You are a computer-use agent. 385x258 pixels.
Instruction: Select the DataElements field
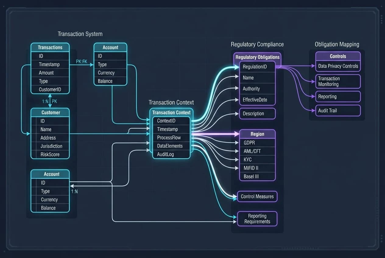coord(171,146)
